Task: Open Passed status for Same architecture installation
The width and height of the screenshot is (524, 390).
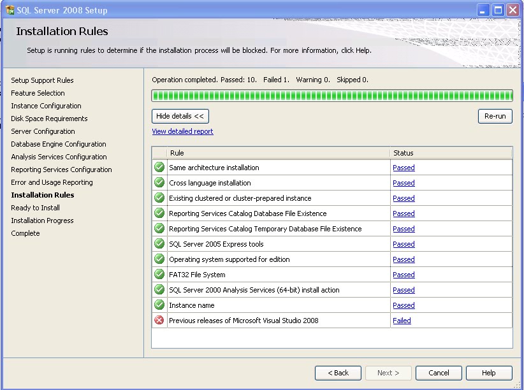Action: pos(404,168)
